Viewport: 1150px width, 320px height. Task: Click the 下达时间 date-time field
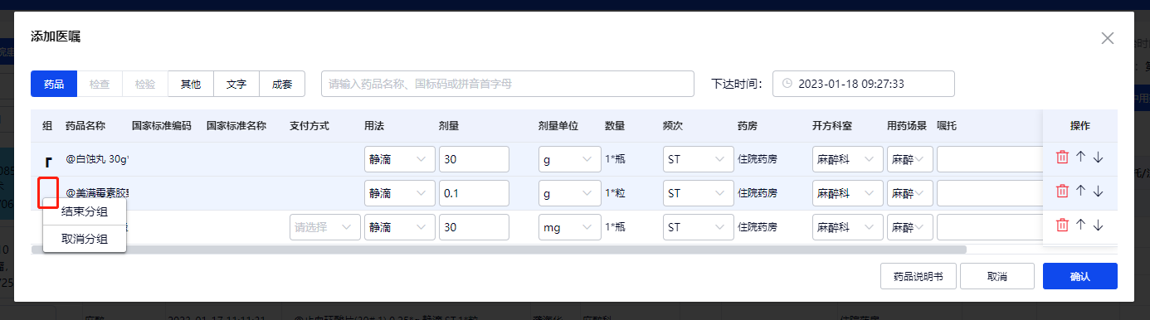pos(864,84)
